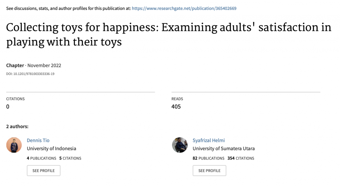
Task: Open the ResearchGate publication URL link
Action: point(184,8)
